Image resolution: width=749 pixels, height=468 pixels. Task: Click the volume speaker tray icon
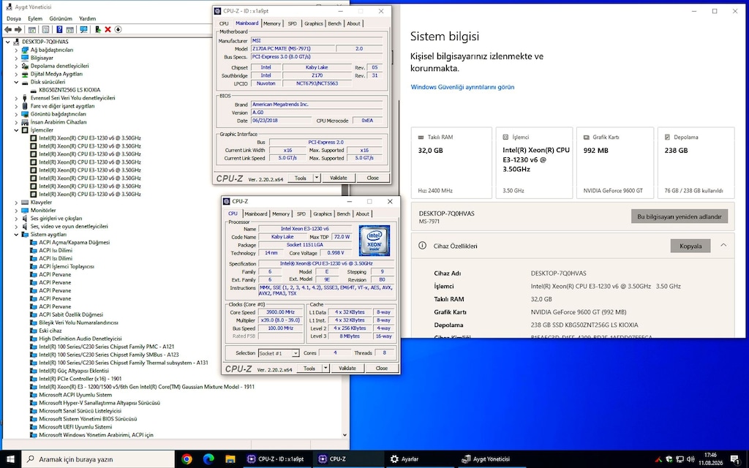(690, 459)
